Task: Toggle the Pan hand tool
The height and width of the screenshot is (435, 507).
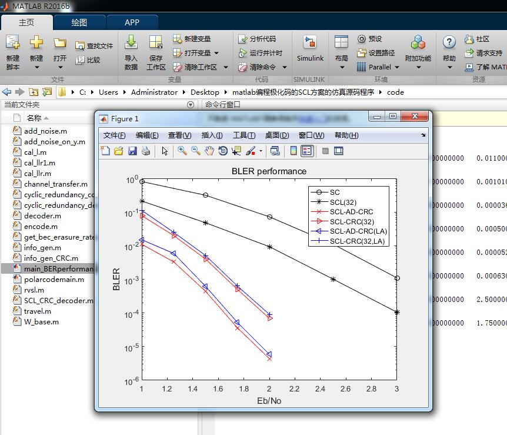Action: [209, 151]
